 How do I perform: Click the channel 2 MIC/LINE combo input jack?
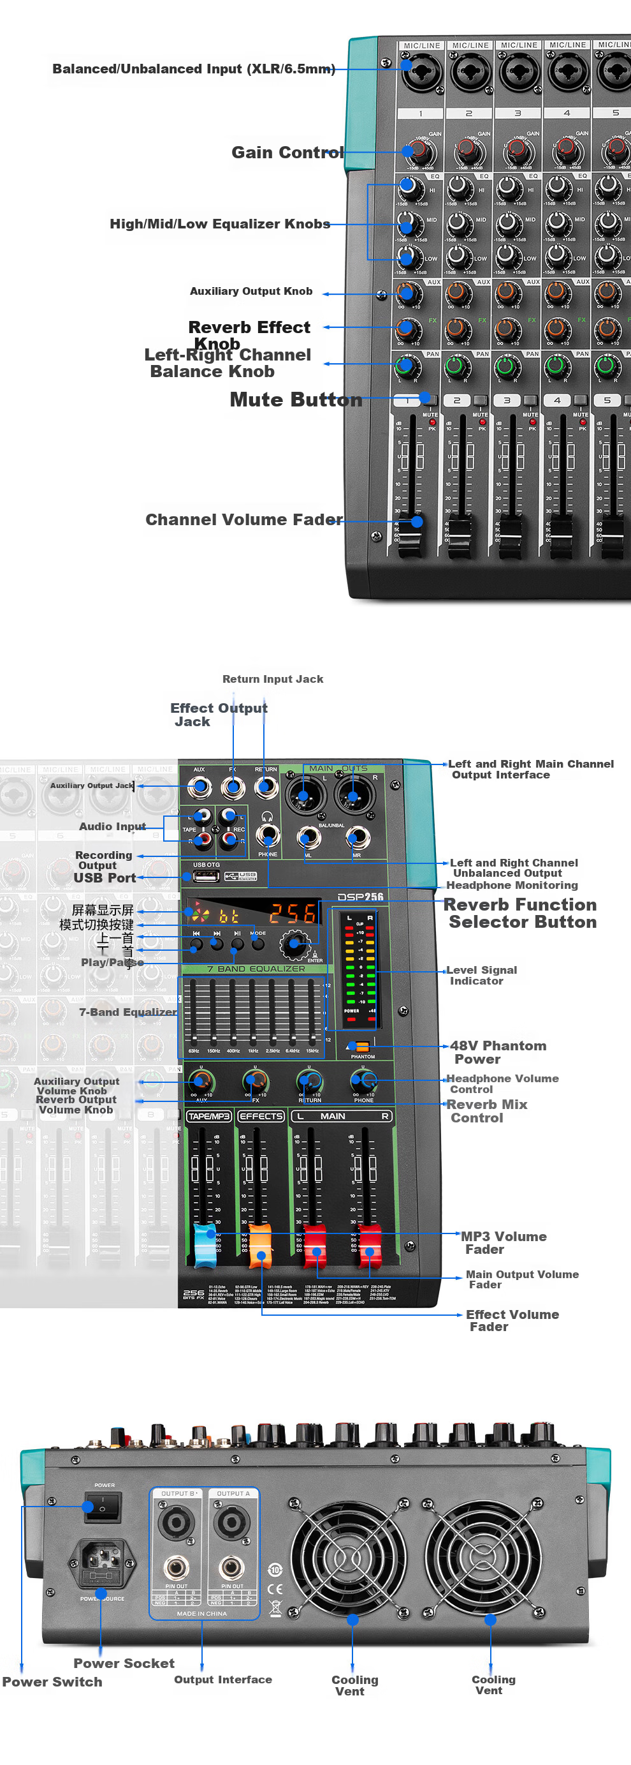(470, 71)
